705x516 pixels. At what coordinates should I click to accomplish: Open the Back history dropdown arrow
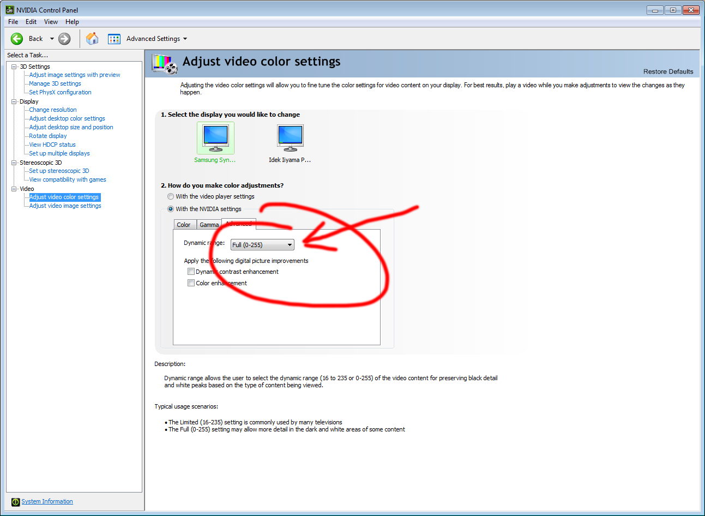pos(52,39)
